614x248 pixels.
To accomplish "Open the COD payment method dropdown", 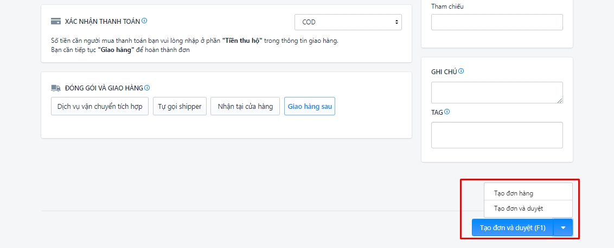I will [348, 22].
